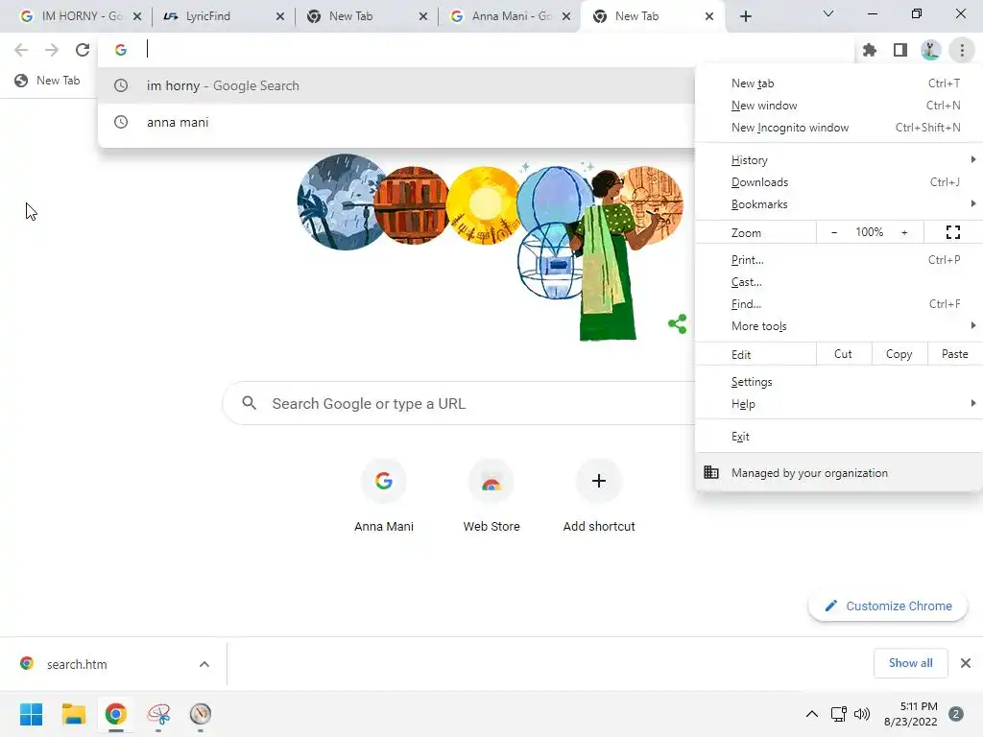Viewport: 983px width, 737px height.
Task: Switch to the first Google search tab
Action: coord(82,16)
